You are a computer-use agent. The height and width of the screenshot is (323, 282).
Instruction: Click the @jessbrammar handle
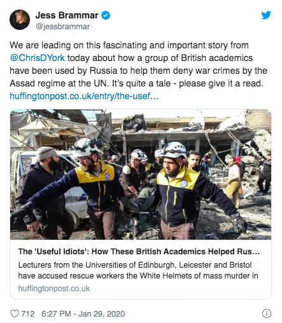coord(62,27)
